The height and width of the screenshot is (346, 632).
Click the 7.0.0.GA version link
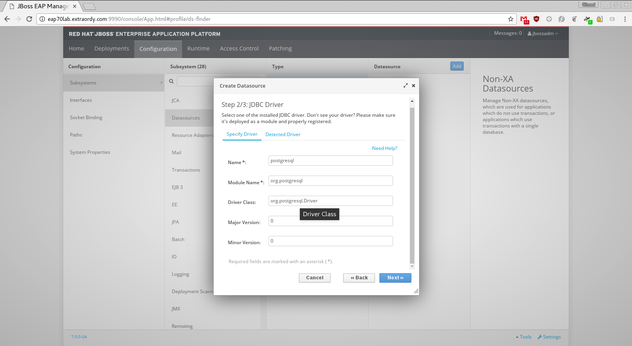coord(79,337)
